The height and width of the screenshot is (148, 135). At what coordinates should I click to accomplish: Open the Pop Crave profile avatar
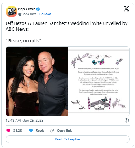(12, 12)
